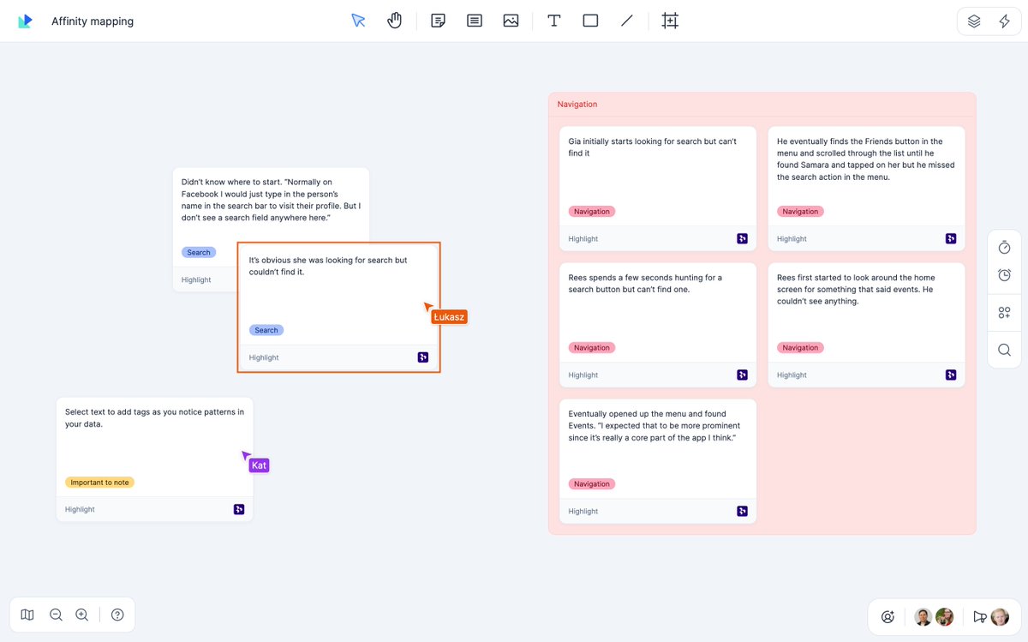Activate the selection arrow tool

coord(358,20)
